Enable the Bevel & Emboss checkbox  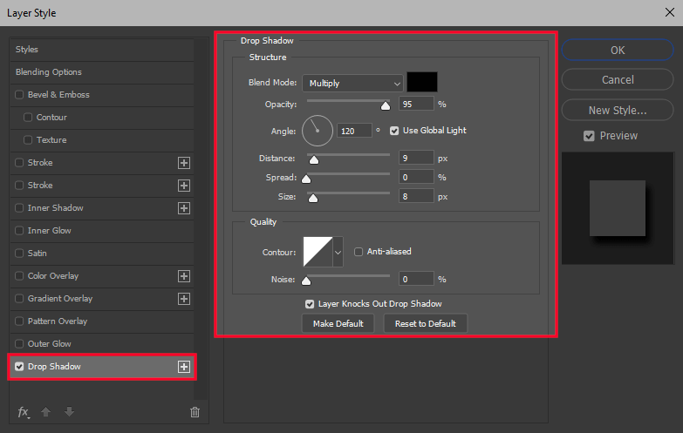click(20, 95)
